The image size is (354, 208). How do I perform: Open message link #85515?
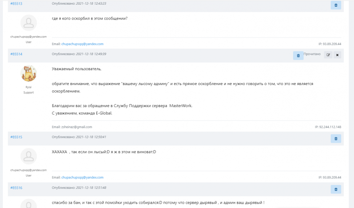click(x=16, y=137)
